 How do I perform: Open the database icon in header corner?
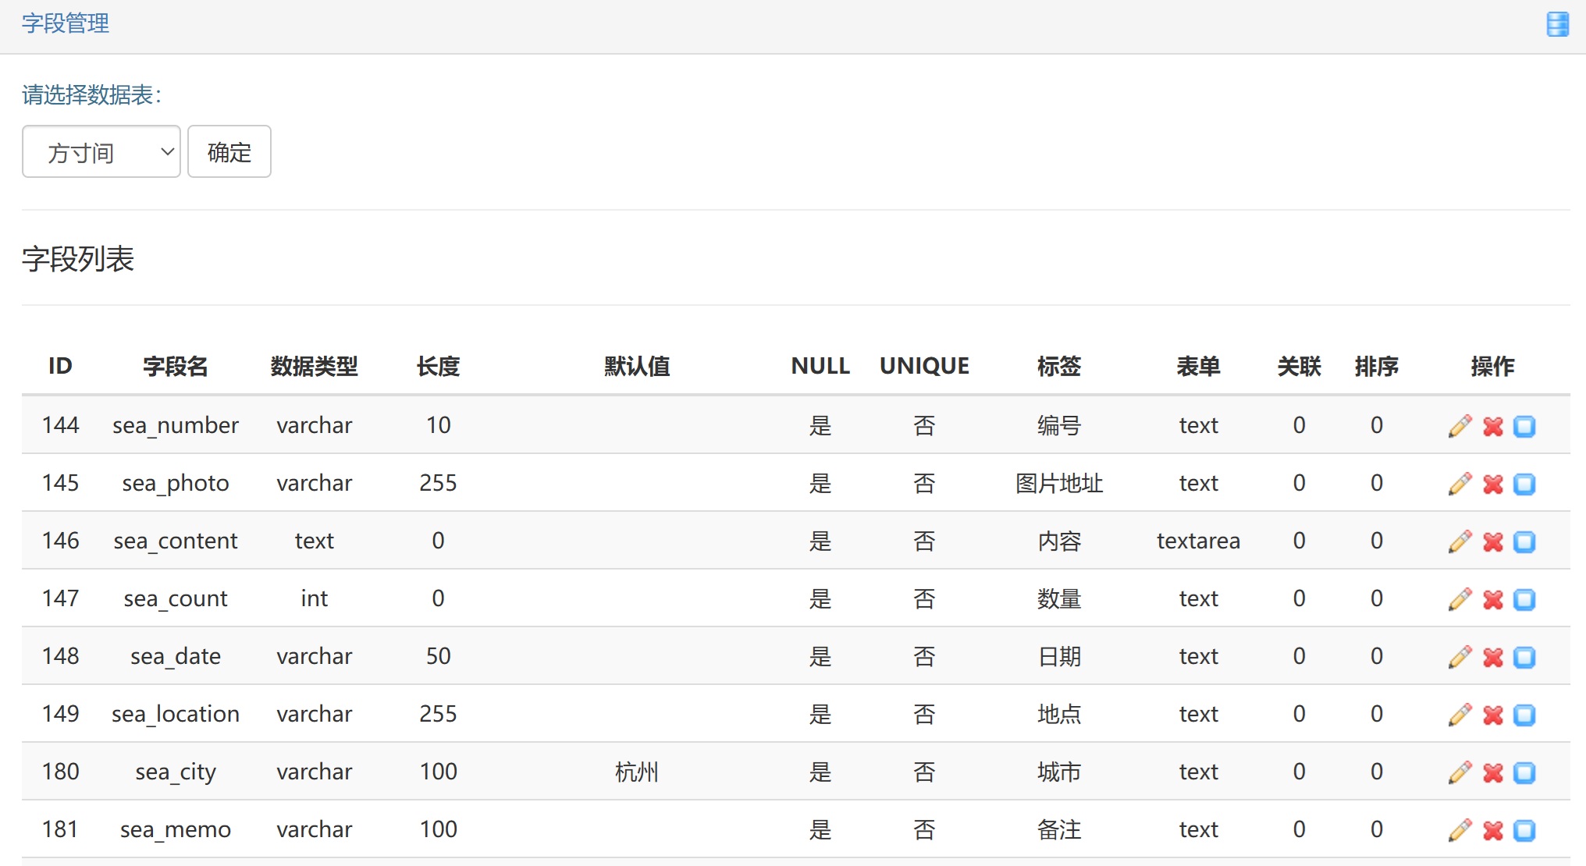(x=1557, y=24)
